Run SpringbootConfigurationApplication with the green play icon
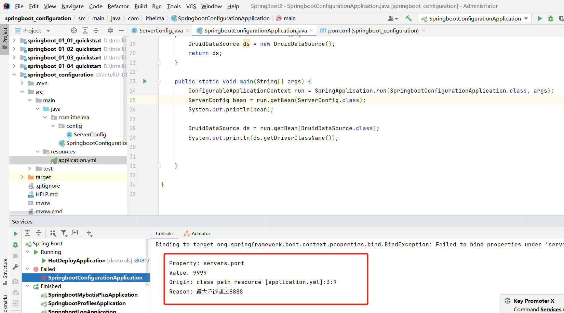The width and height of the screenshot is (564, 313). coord(540,18)
